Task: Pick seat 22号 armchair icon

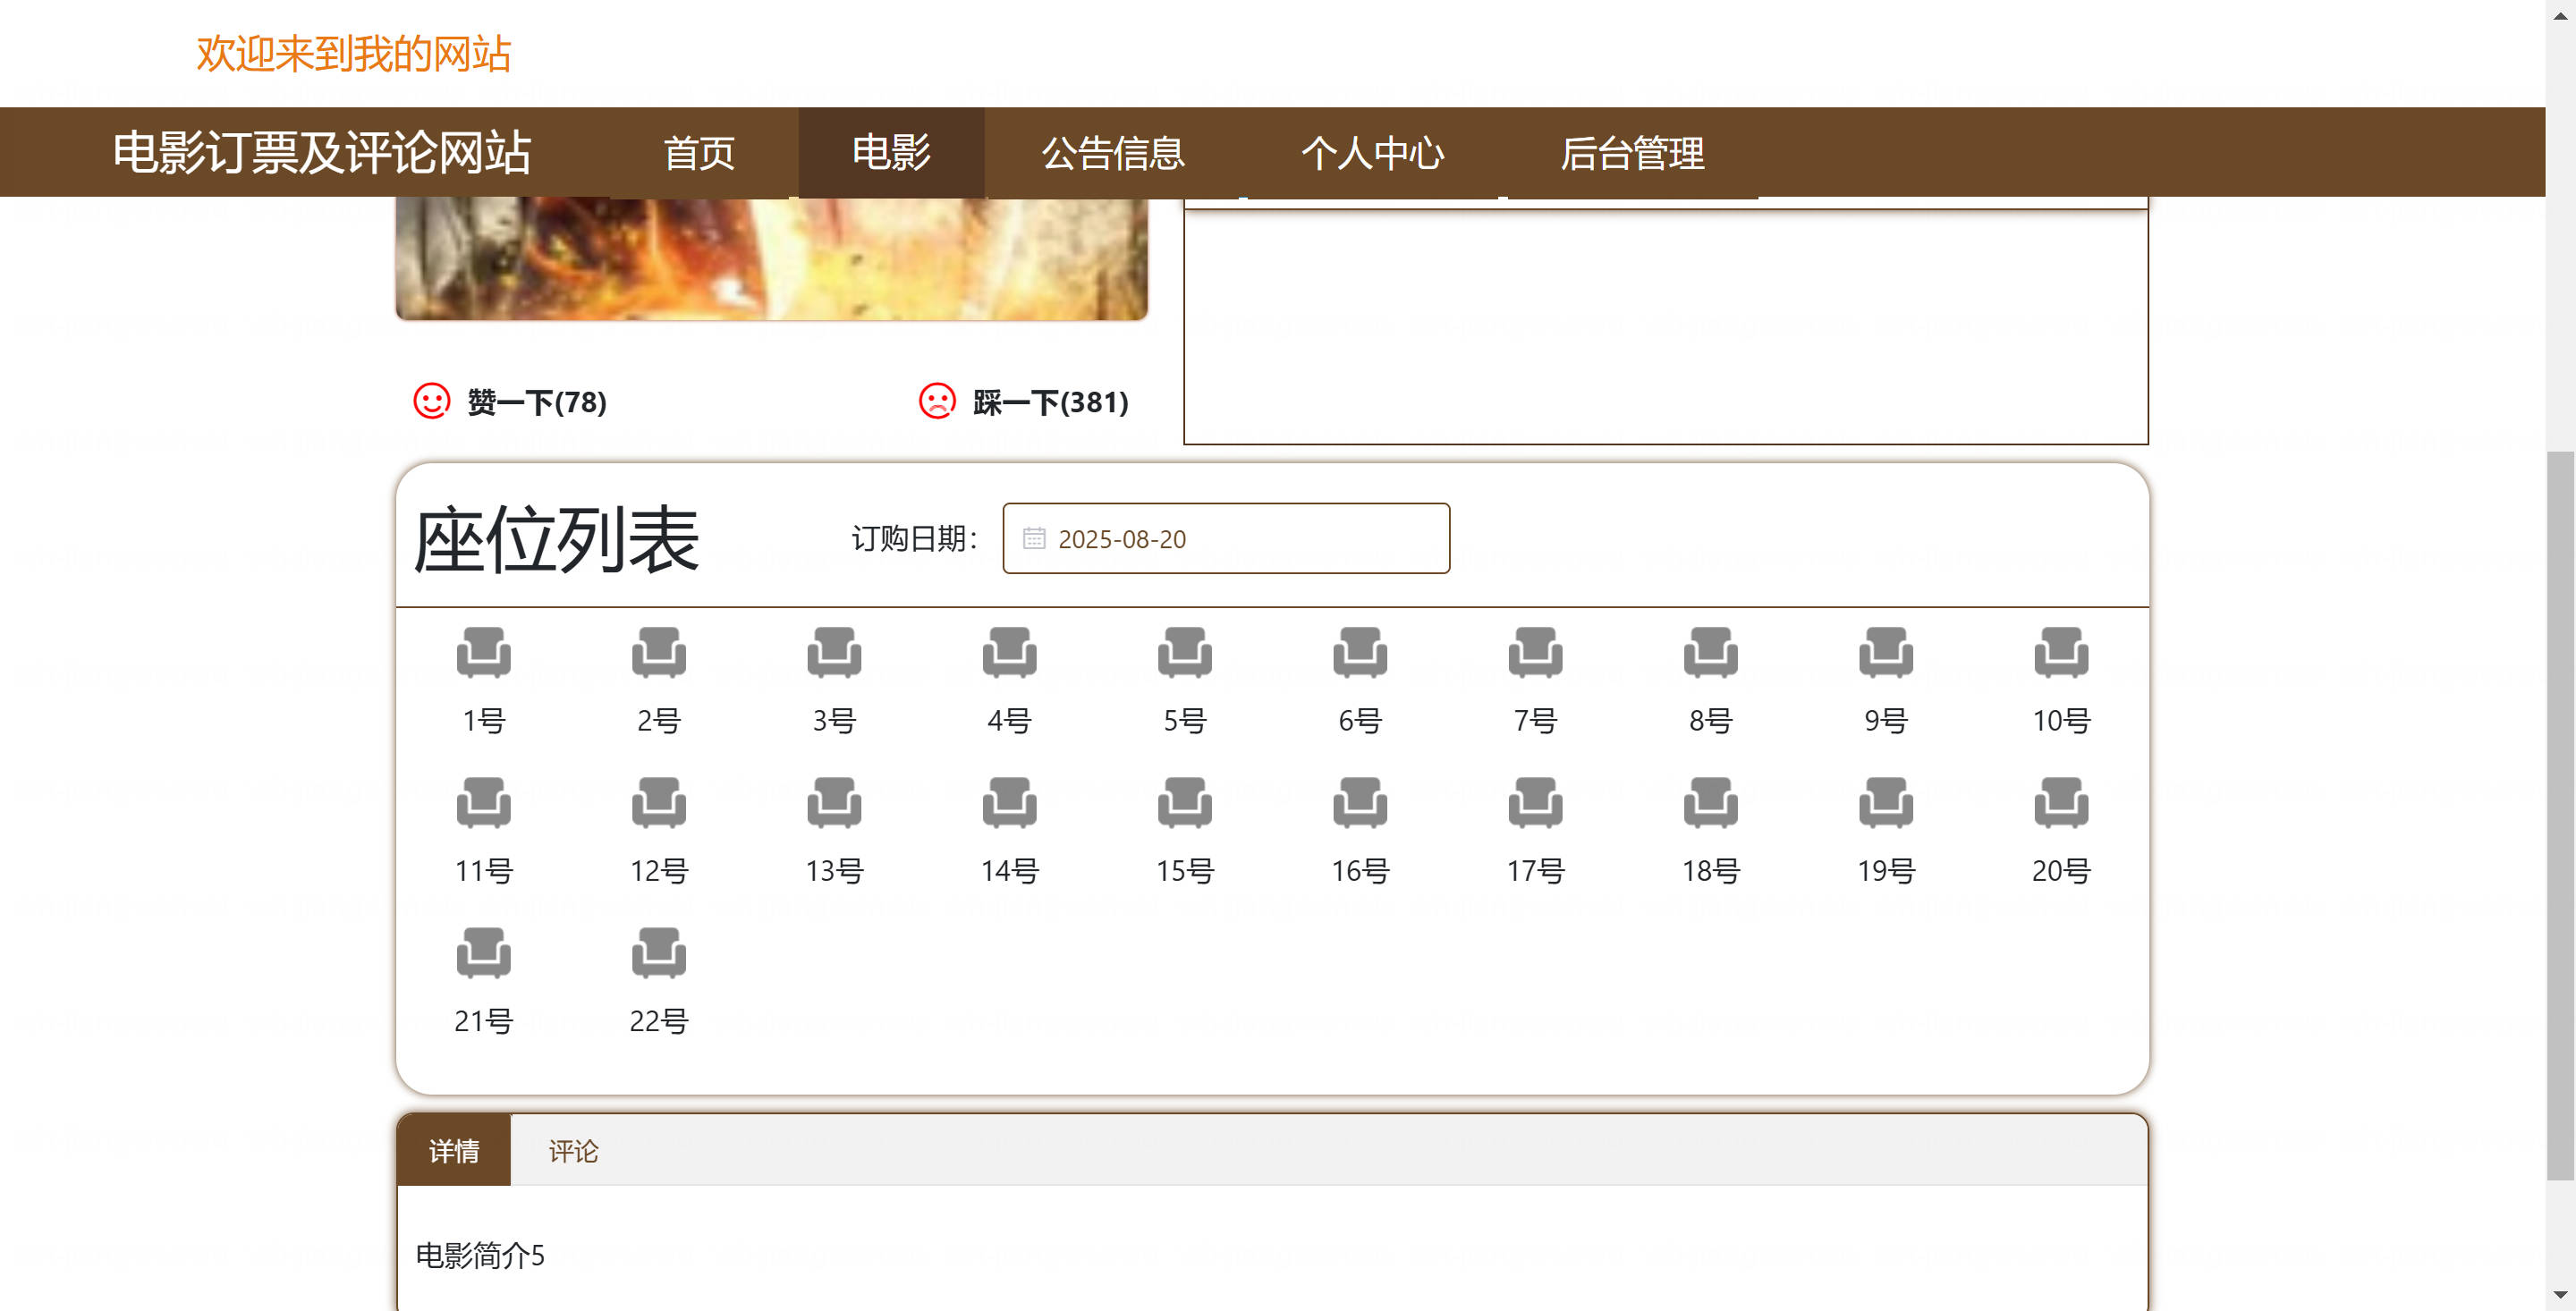Action: click(x=658, y=952)
